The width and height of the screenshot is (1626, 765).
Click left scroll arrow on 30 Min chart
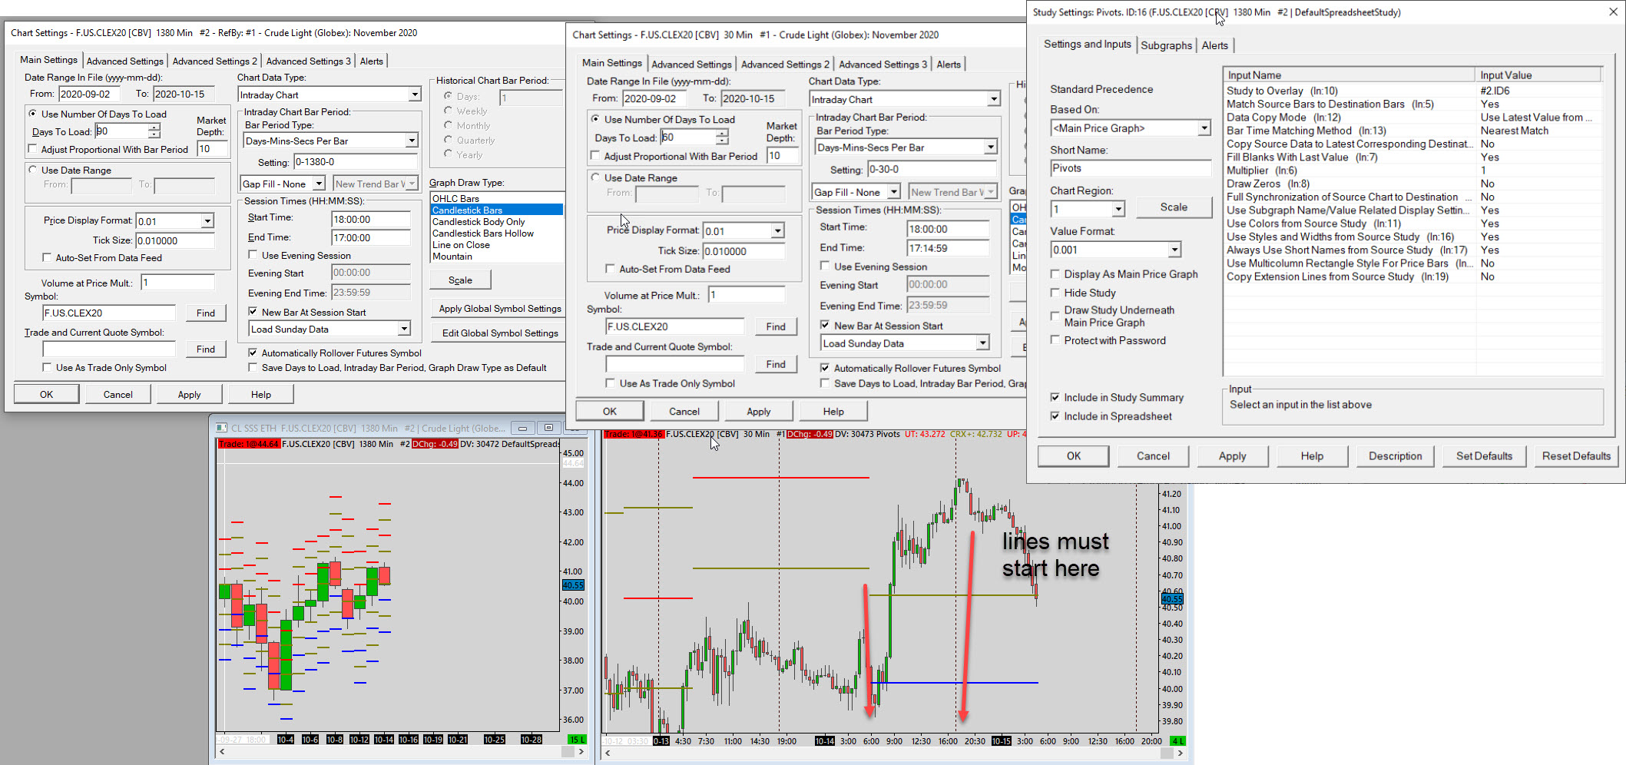(x=608, y=753)
